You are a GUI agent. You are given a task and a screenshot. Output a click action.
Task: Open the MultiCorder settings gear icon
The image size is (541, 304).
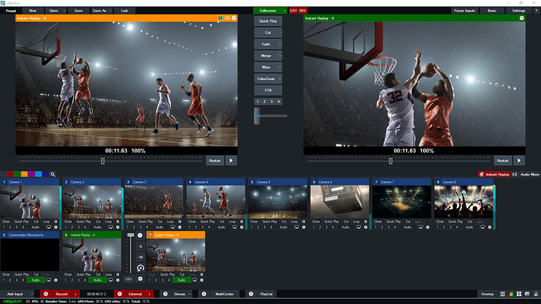click(204, 294)
